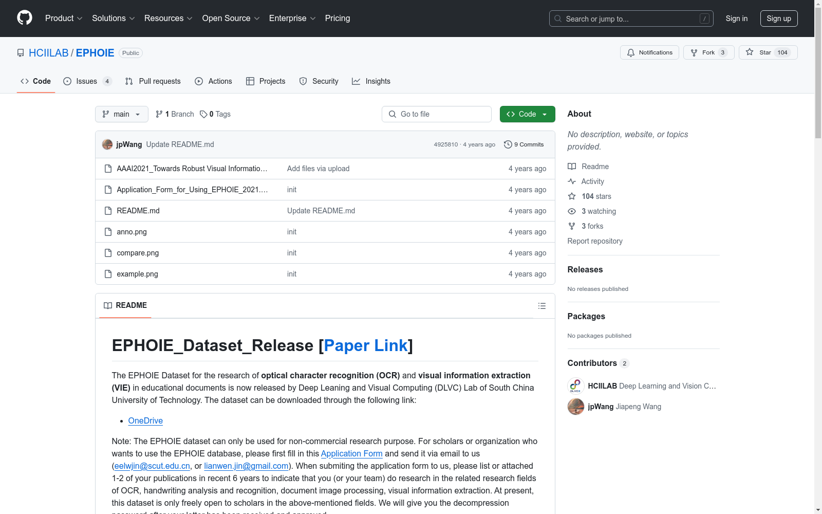This screenshot has height=514, width=822.
Task: Expand the Enterprise menu
Action: (x=292, y=19)
